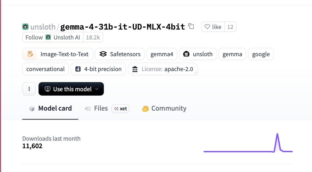This screenshot has height=172, width=312.
Task: Select the gemma4 tag
Action: pyautogui.click(x=162, y=54)
